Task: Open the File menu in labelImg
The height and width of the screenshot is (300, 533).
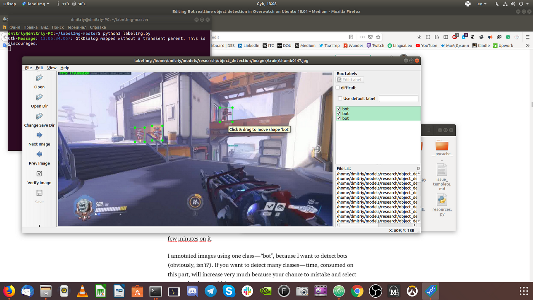Action: tap(28, 68)
